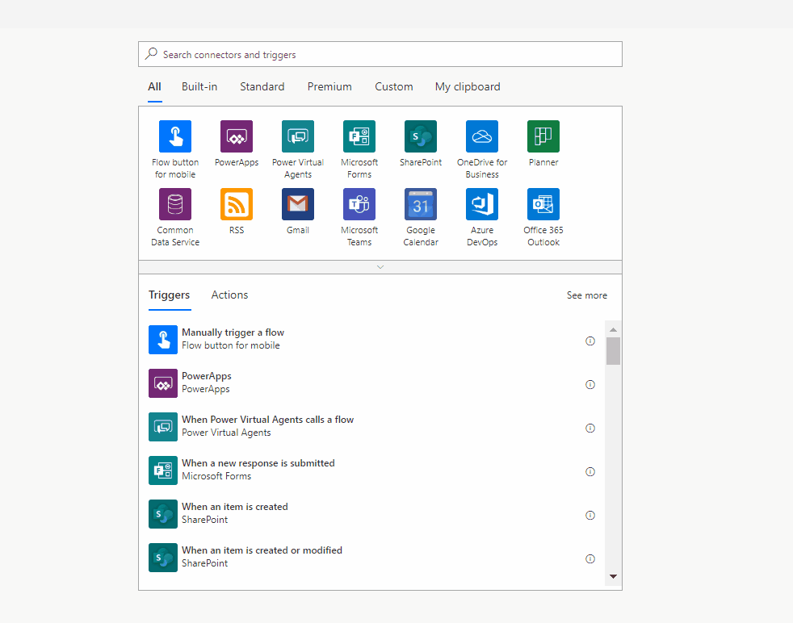This screenshot has width=793, height=623.
Task: Select When Power Virtual Agents calls a flow
Action: (x=371, y=426)
